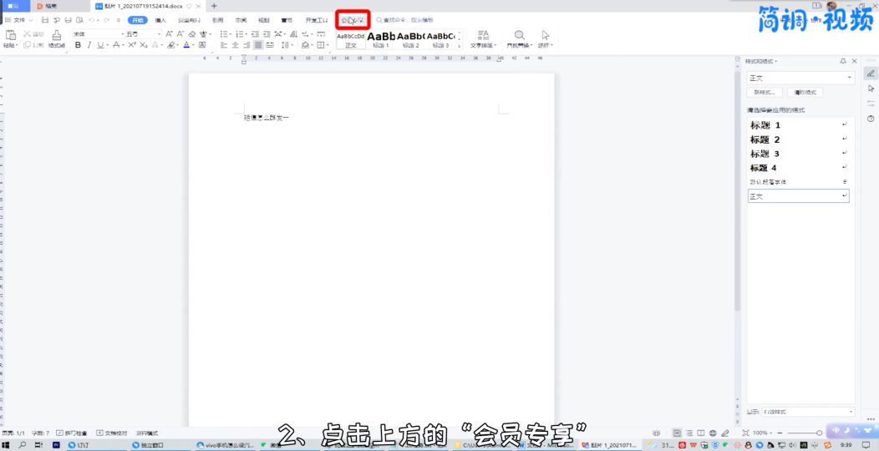The width and height of the screenshot is (879, 451).
Task: Click the Format Painter brush icon
Action: pos(56,36)
